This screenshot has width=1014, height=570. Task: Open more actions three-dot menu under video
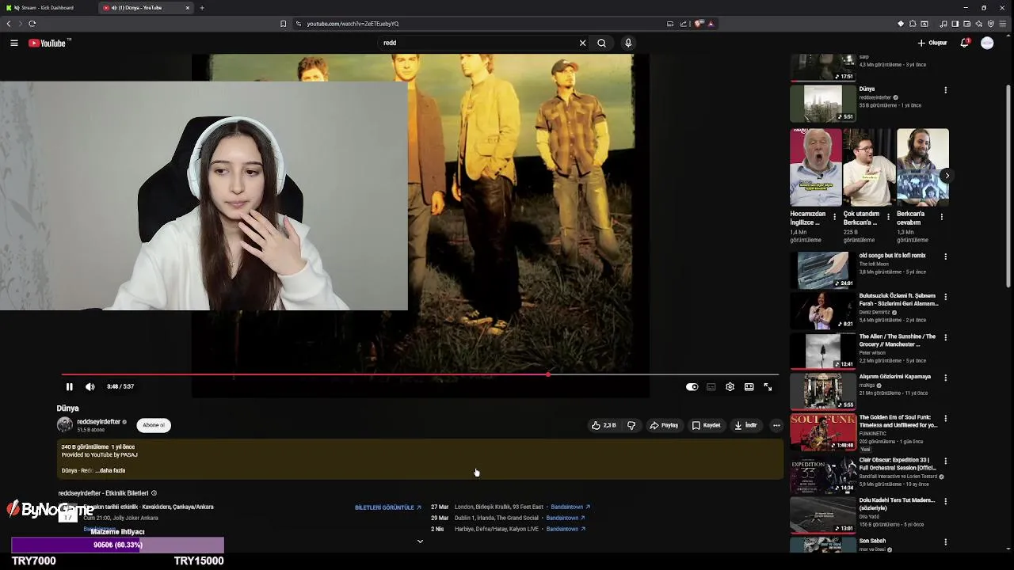point(776,425)
